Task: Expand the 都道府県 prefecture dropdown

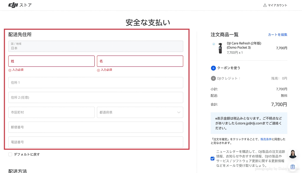Action: pyautogui.click(x=140, y=112)
